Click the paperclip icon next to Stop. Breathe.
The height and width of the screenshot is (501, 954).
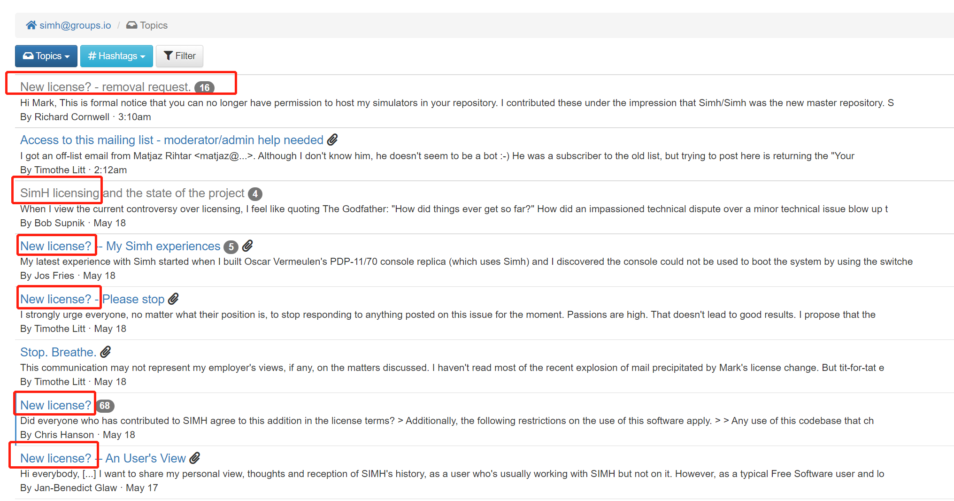[106, 352]
